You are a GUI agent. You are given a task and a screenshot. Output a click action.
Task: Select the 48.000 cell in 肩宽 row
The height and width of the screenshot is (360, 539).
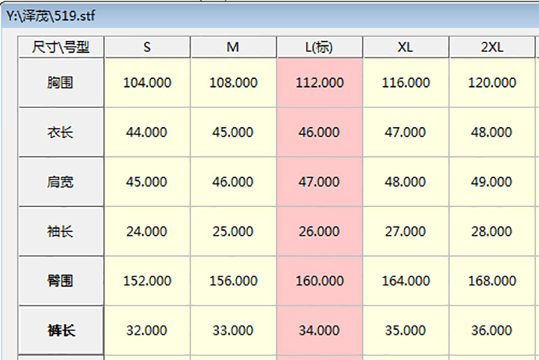click(x=406, y=182)
